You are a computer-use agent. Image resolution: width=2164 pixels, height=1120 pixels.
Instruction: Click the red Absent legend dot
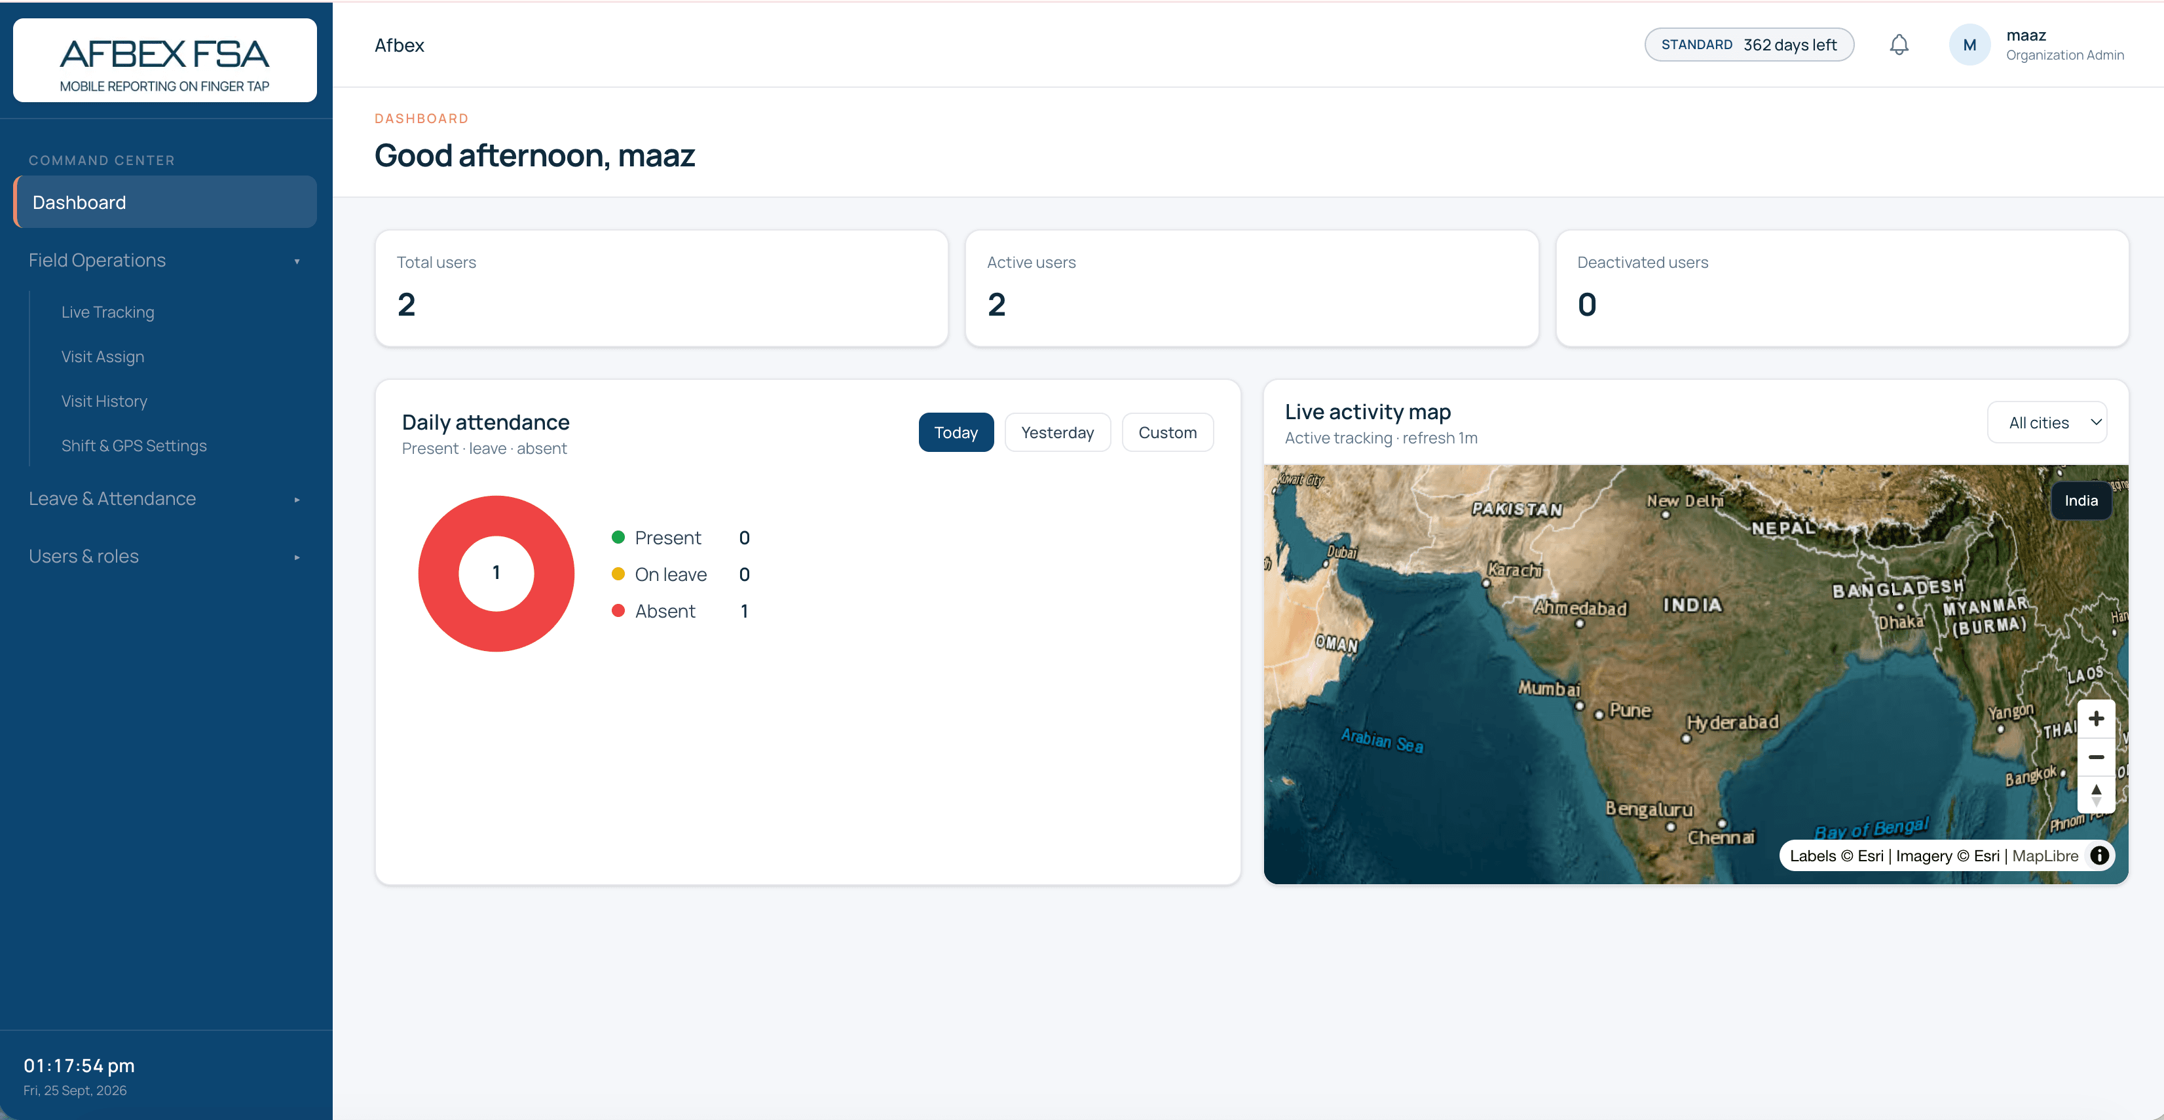pos(618,611)
